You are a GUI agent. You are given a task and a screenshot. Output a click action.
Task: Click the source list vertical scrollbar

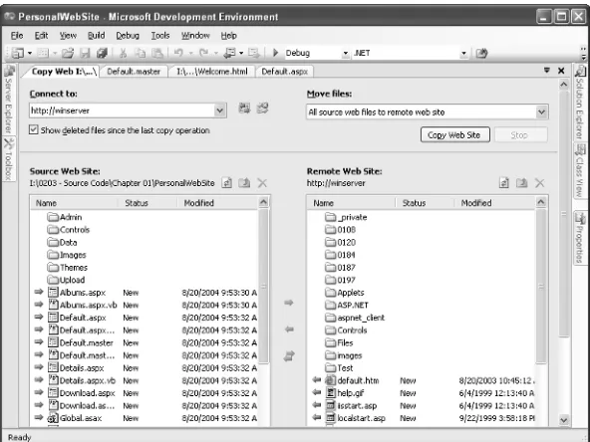pos(263,286)
